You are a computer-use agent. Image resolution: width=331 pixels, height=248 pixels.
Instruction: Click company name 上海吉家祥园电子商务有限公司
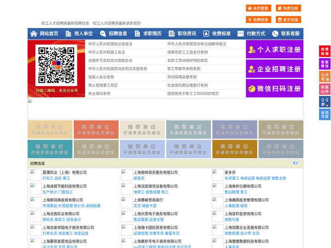68,227
